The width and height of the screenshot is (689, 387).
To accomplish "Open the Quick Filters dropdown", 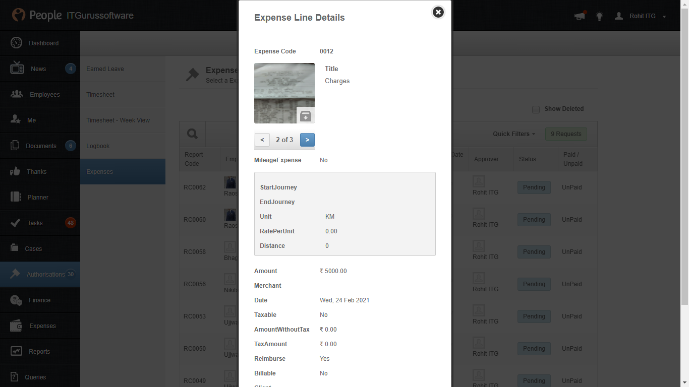I will pos(514,134).
